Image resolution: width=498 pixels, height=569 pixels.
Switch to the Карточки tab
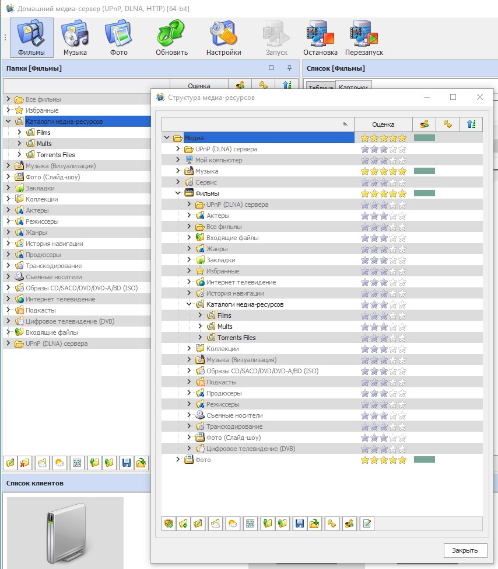point(353,88)
